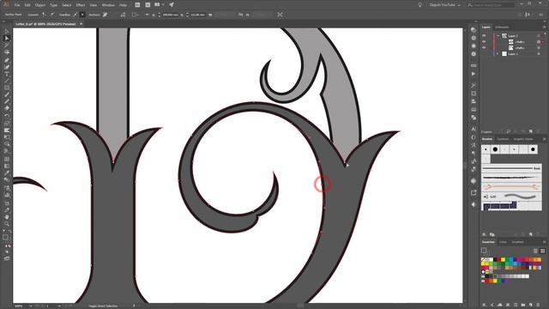Open zoom level dropdown in status bar
Image resolution: width=549 pixels, height=309 pixels.
coord(31,306)
